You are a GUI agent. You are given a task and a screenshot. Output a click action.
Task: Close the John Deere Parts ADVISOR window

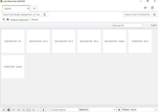coord(155,1)
